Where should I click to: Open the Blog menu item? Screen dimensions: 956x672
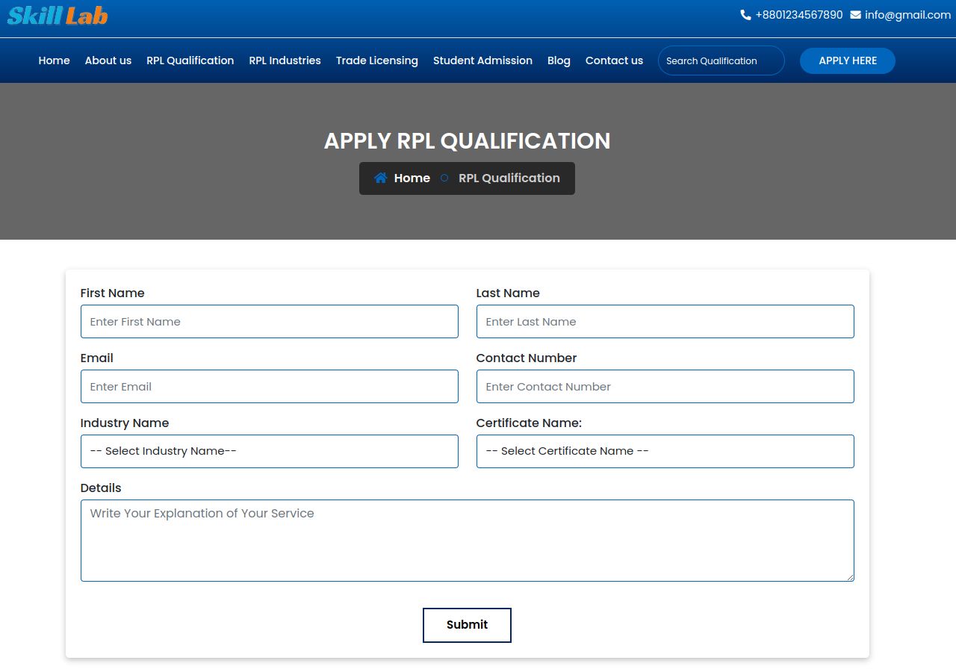pos(559,60)
